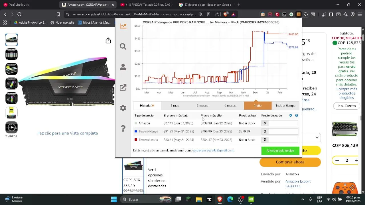Decrease cart item quantity with minus

coord(337,160)
